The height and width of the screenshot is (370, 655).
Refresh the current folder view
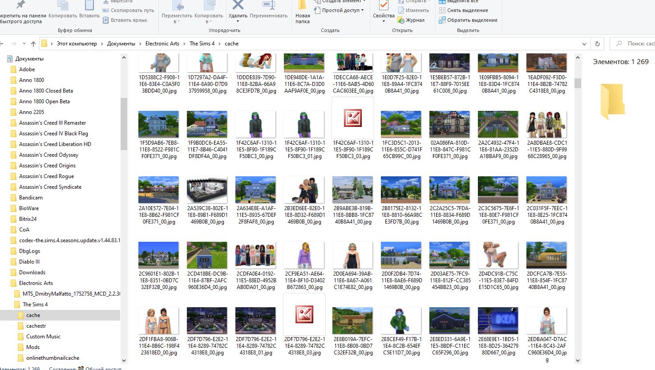coord(598,44)
